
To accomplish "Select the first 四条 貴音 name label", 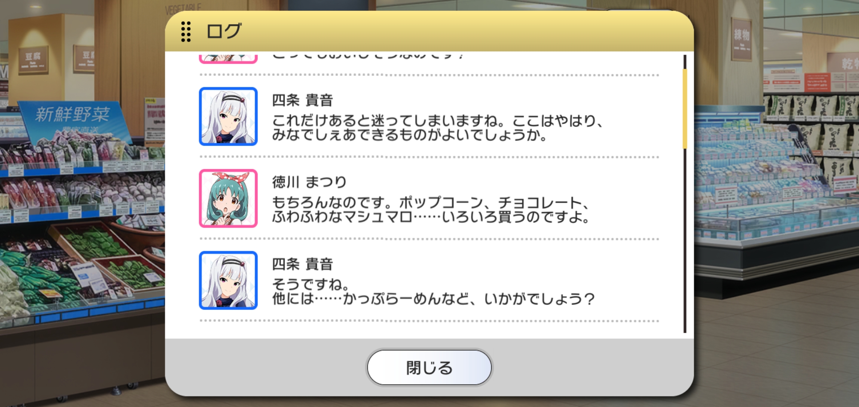I will click(x=303, y=100).
